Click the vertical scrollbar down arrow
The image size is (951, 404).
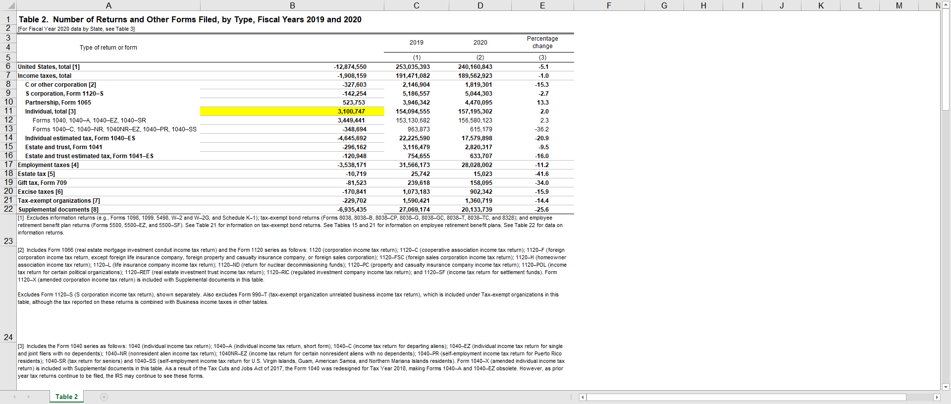(x=946, y=387)
